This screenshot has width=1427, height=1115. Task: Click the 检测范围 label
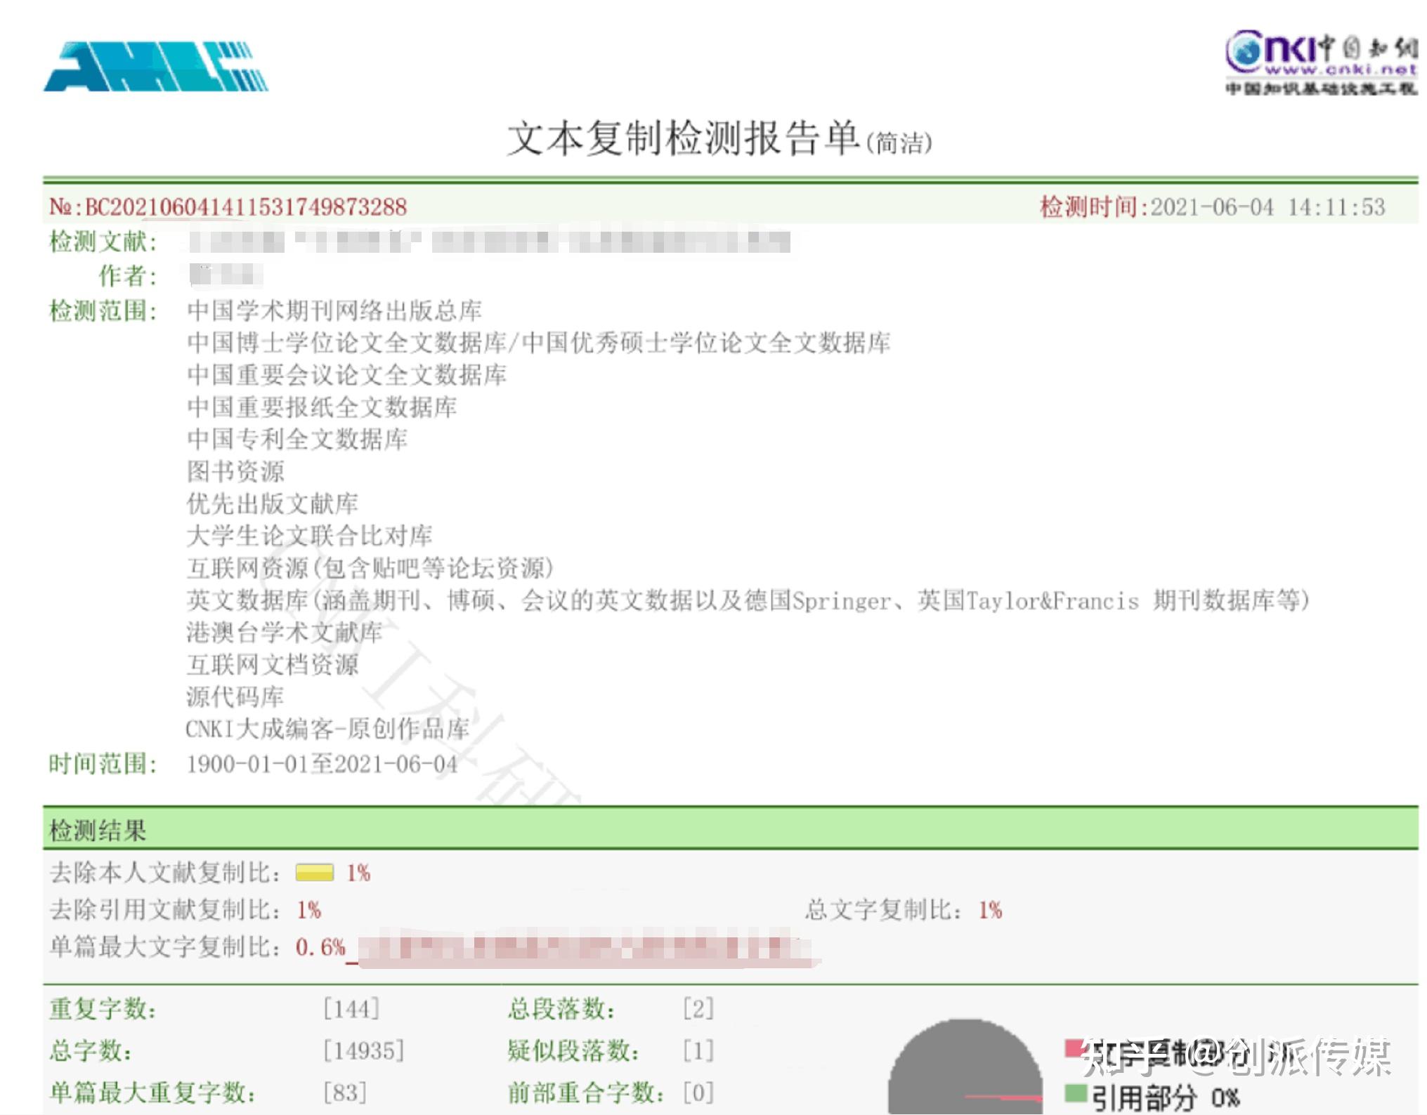click(103, 310)
